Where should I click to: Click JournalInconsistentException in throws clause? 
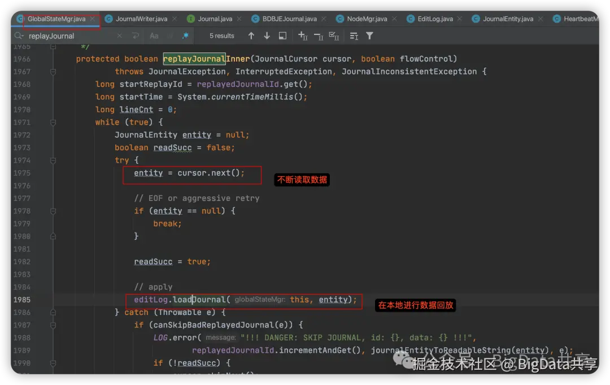[x=409, y=72]
